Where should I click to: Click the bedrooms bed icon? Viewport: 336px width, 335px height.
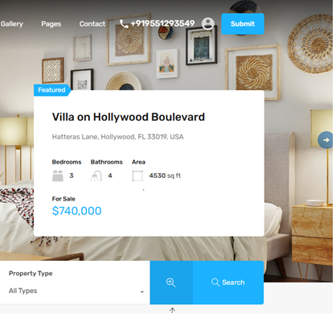pyautogui.click(x=58, y=176)
